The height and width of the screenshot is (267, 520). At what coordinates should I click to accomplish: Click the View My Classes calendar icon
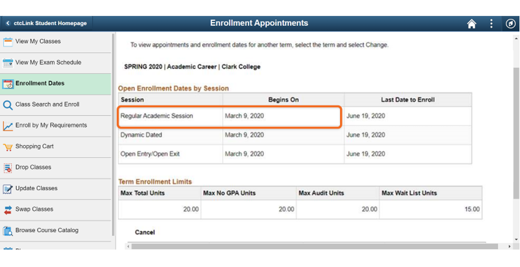coord(8,42)
